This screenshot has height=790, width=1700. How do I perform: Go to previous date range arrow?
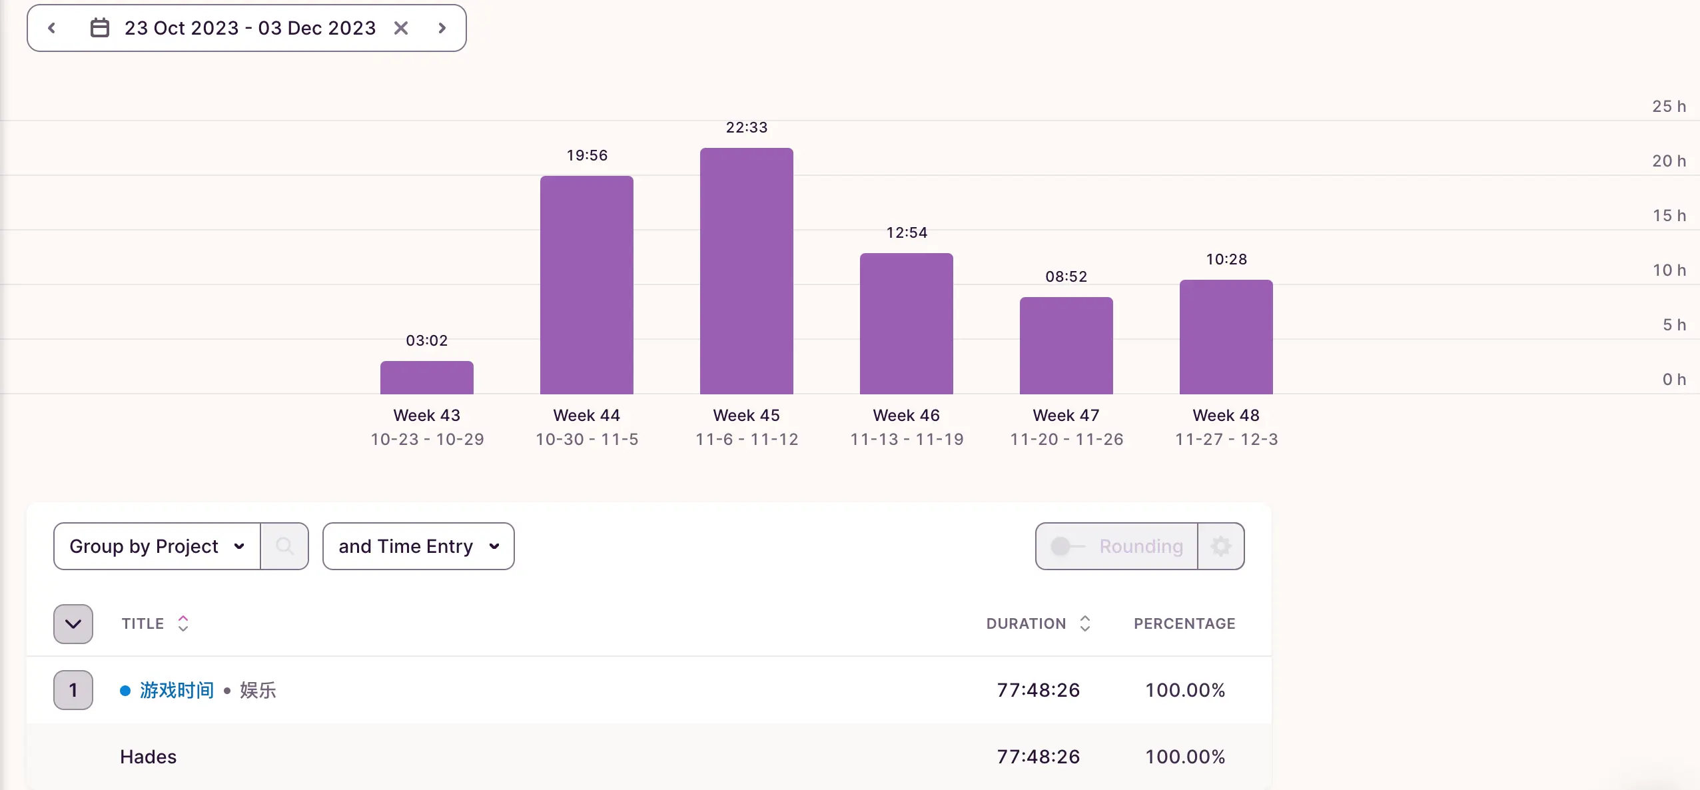(51, 28)
